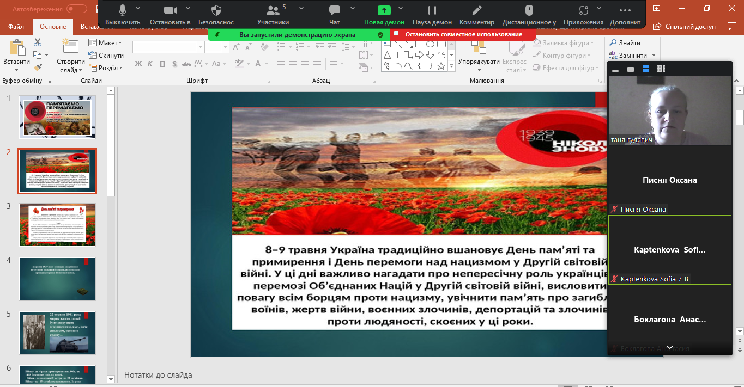
Task: Select slide 3 thumbnail
Action: 57,225
